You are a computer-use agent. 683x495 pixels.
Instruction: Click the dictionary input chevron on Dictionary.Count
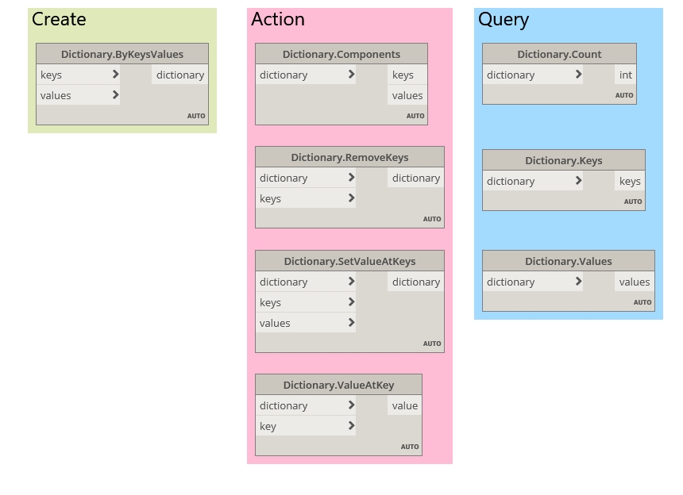point(578,75)
